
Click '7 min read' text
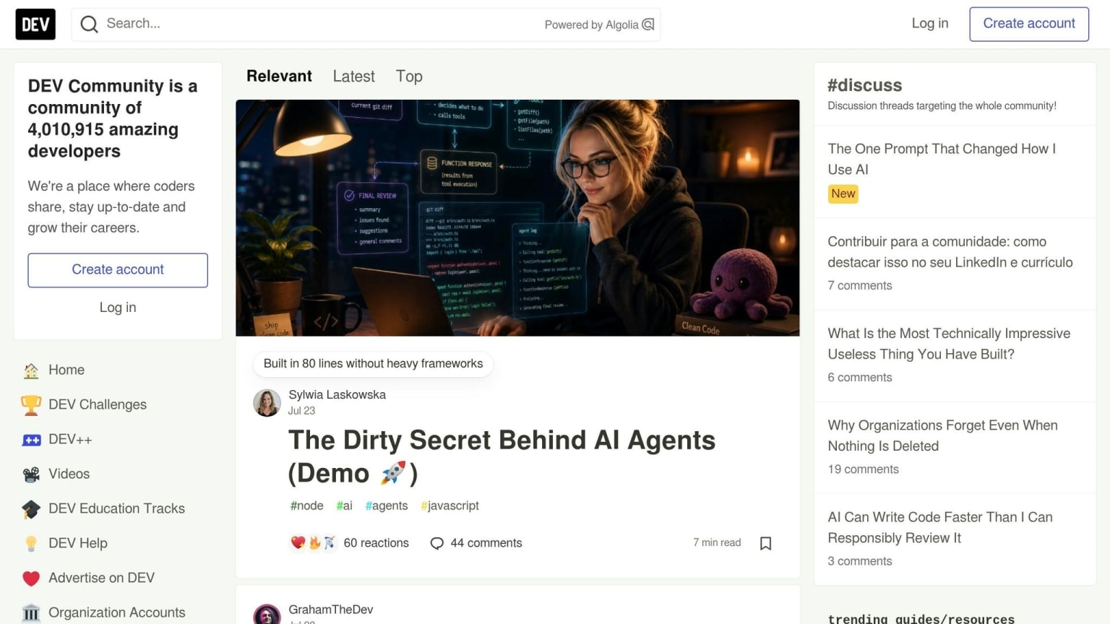click(717, 542)
